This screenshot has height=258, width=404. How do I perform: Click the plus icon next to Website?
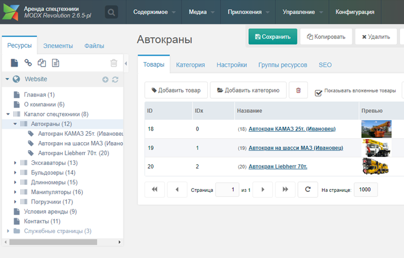tap(105, 80)
